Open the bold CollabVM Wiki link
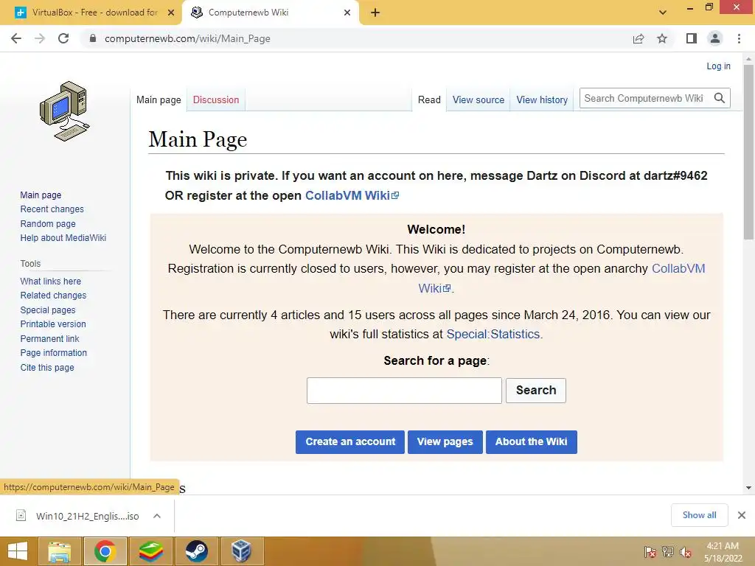Viewport: 755px width, 566px height. click(352, 195)
